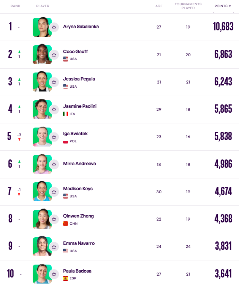Click the USA flag under Coco Gauff
The height and width of the screenshot is (287, 239).
tap(65, 59)
